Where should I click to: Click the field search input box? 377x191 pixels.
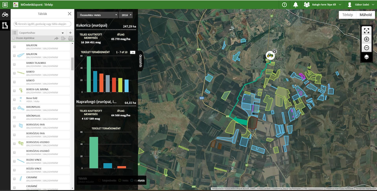[x=43, y=24]
